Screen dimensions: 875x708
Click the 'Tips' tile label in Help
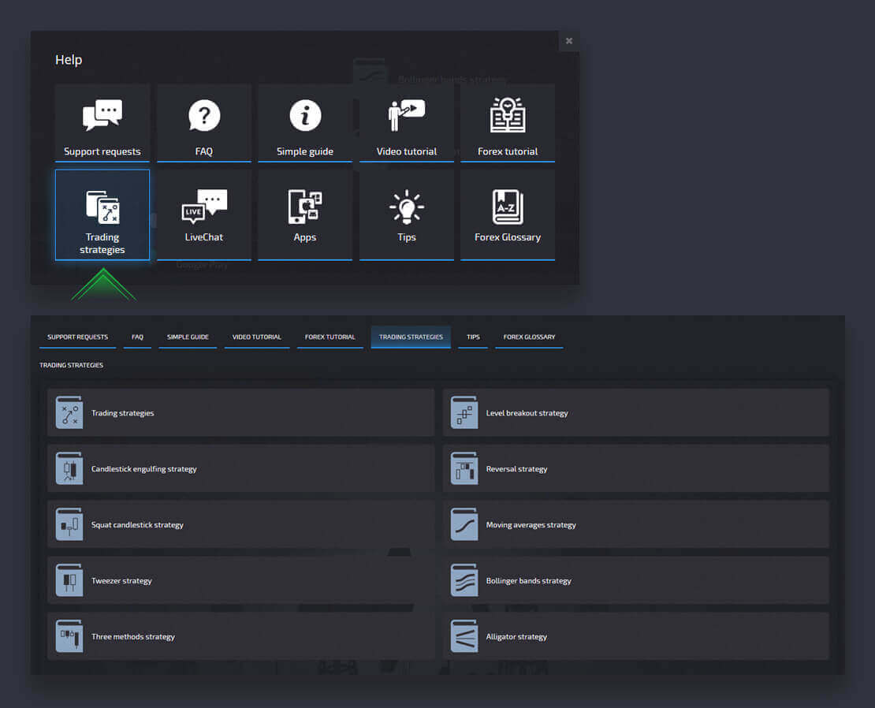click(x=406, y=237)
